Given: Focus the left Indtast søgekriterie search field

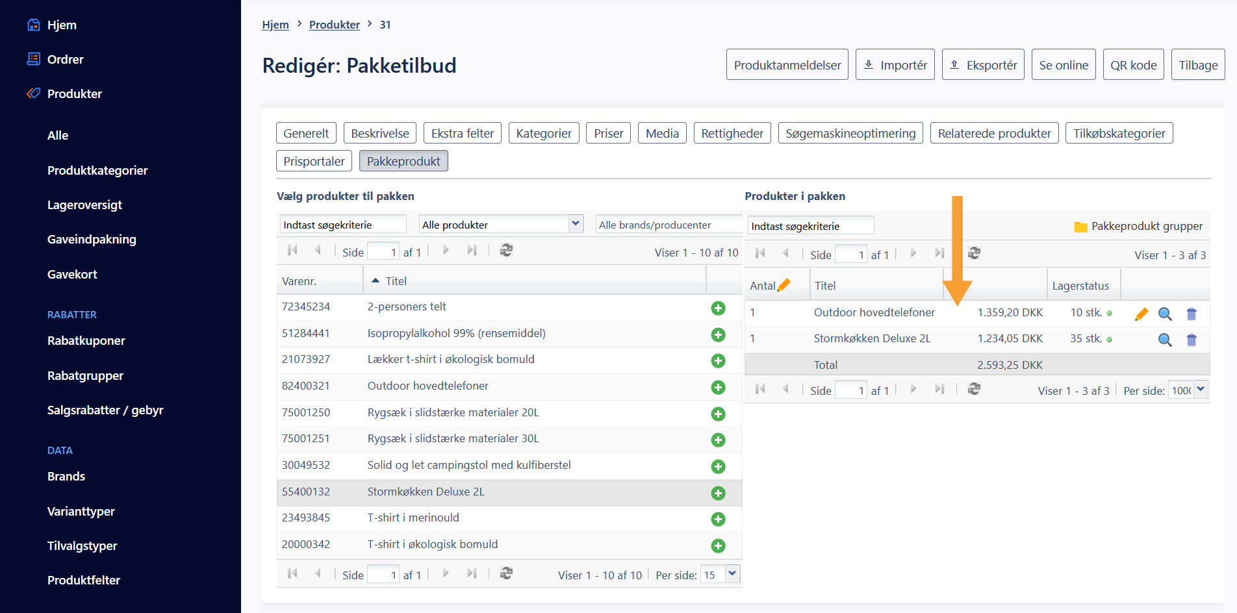Looking at the screenshot, I should tap(342, 225).
